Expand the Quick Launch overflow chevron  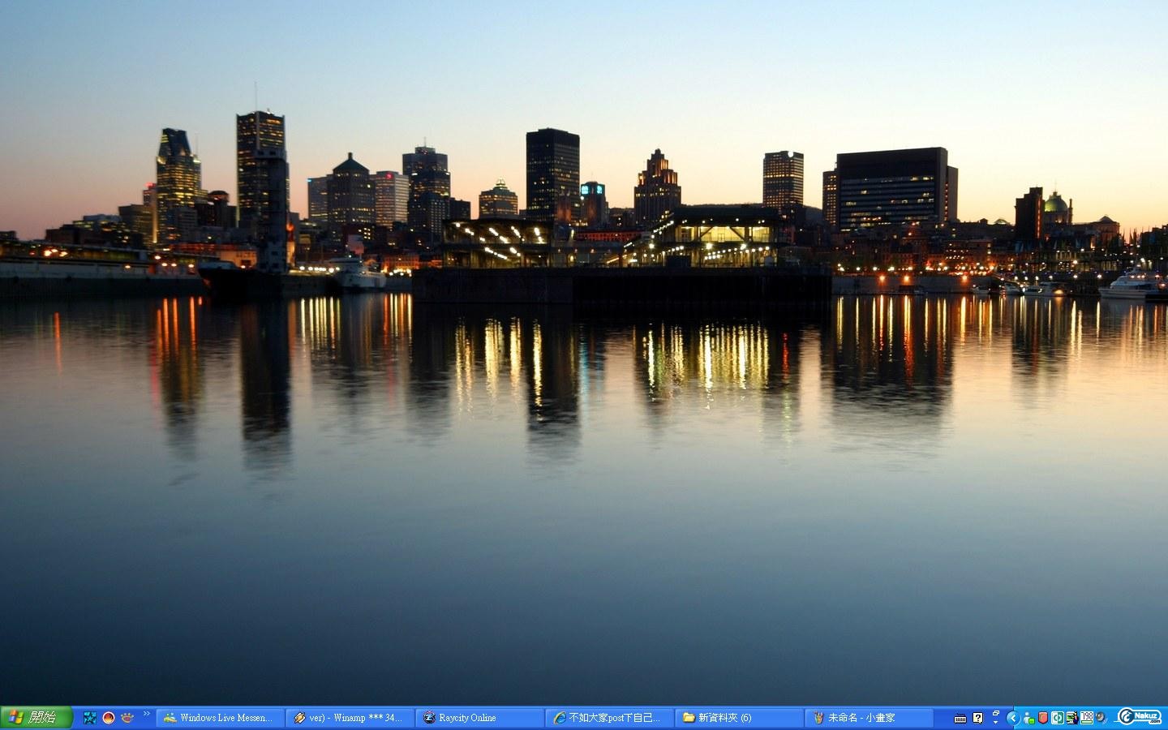coord(147,714)
